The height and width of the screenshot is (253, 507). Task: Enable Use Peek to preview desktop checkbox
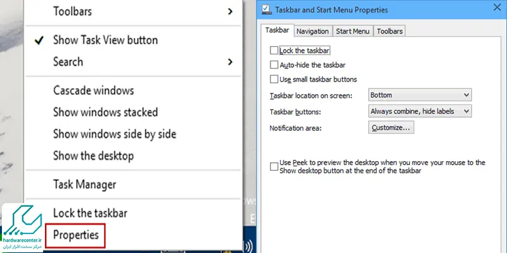click(274, 166)
